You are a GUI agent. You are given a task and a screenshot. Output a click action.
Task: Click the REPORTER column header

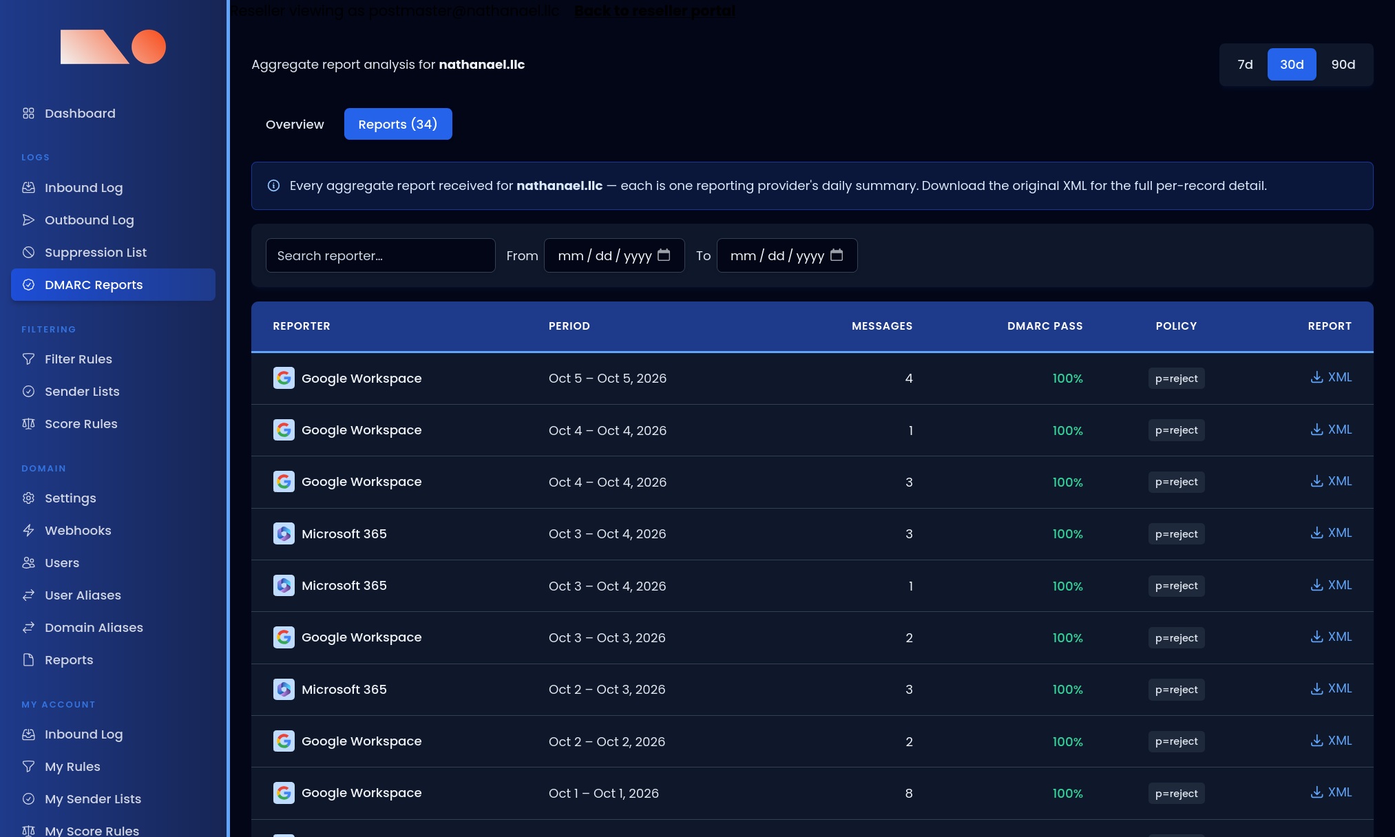click(x=302, y=326)
